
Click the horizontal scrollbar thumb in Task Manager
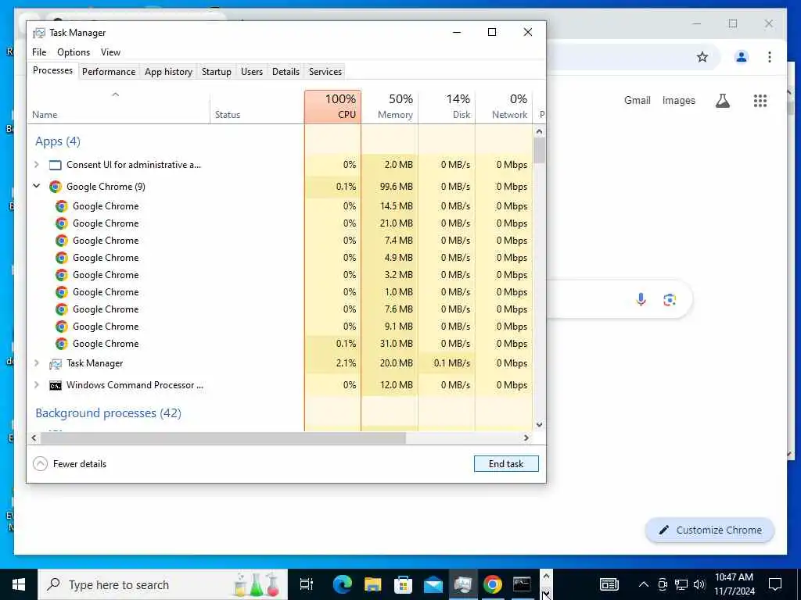coord(223,437)
